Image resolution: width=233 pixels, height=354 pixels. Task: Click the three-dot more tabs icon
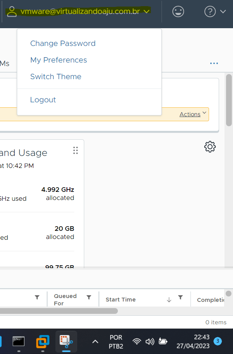pos(214,63)
